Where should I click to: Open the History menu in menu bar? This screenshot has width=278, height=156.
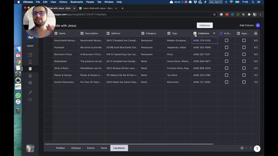(x=63, y=2)
